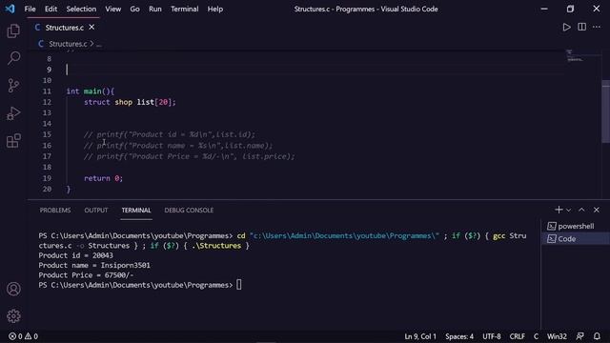The image size is (610, 343).
Task: Click line 11 'int main(){' code
Action: tap(91, 91)
